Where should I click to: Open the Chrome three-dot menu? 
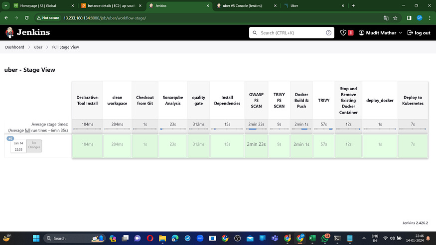(430, 18)
